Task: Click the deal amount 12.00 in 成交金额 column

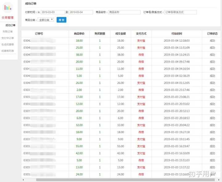Action: coord(121,104)
